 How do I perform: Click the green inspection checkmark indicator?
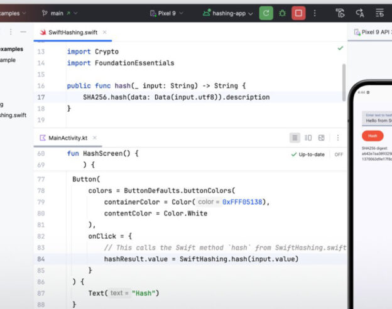[340, 48]
